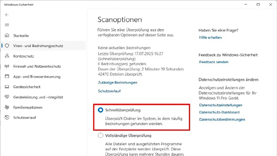This screenshot has width=277, height=156.
Task: Click the Startseite home icon
Action: tap(7, 36)
